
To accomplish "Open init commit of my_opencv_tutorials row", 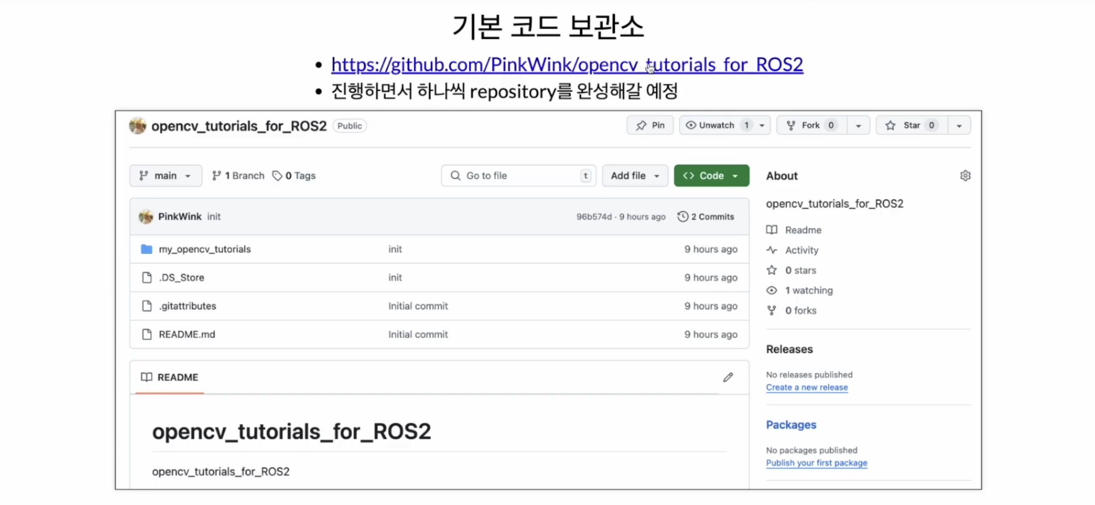I will (395, 249).
